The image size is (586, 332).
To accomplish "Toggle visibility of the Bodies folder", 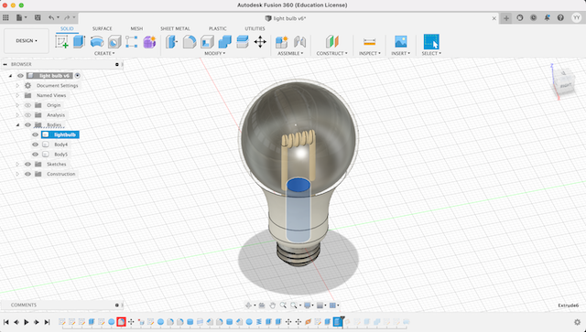I will (27, 124).
